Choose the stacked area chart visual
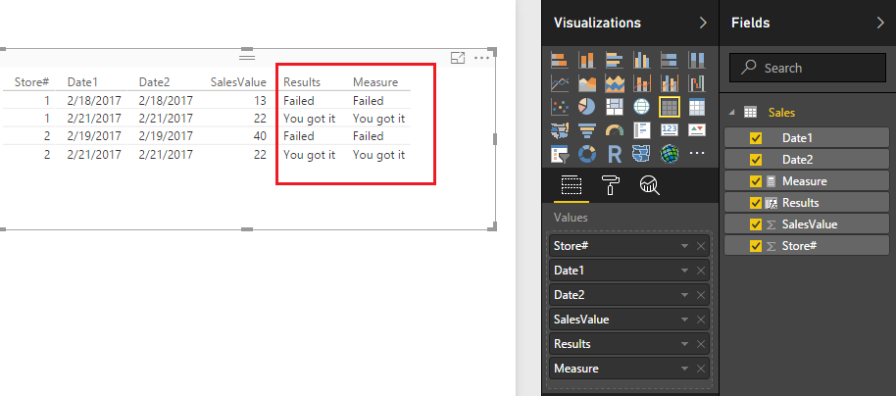Screen dimensions: 896x396 click(615, 83)
